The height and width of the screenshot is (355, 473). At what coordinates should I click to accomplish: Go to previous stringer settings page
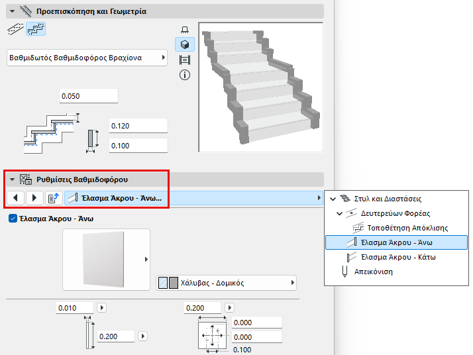coord(15,198)
